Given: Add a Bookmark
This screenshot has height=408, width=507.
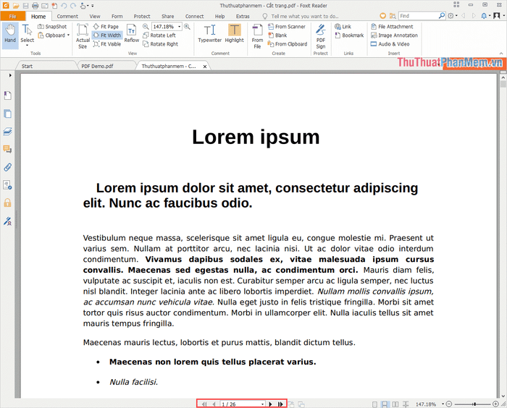Looking at the screenshot, I should [350, 35].
